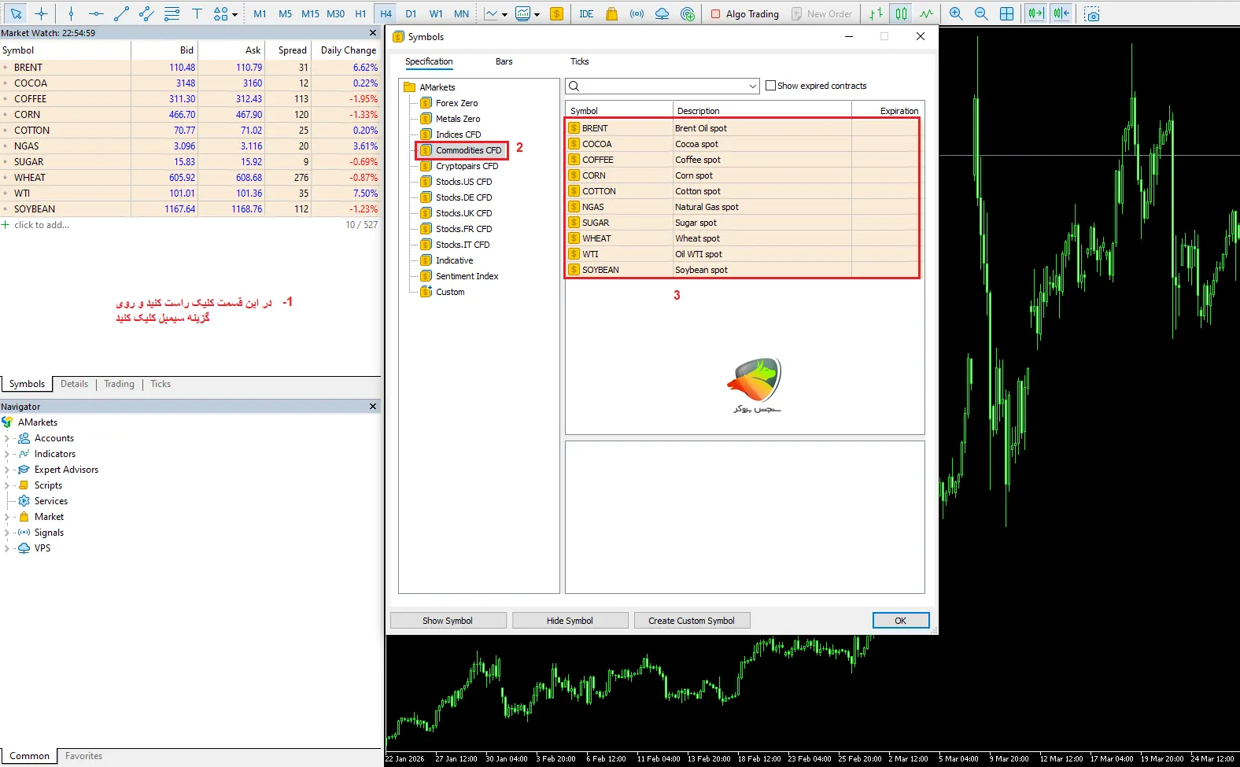This screenshot has height=767, width=1240.
Task: Sort Market Watch by Daily Change column
Action: click(x=348, y=50)
